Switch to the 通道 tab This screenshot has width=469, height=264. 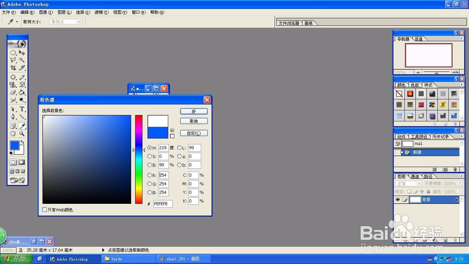click(x=415, y=176)
